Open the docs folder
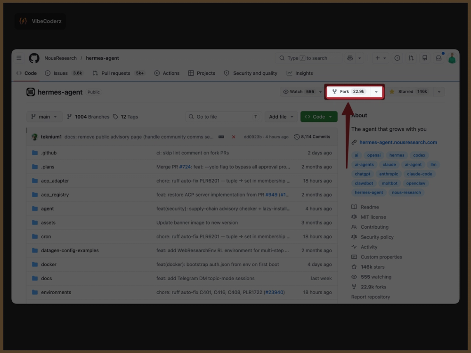This screenshot has height=353, width=471. point(46,279)
